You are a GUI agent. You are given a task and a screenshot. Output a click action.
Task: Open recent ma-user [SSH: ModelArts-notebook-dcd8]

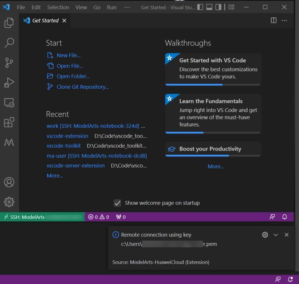(97, 156)
